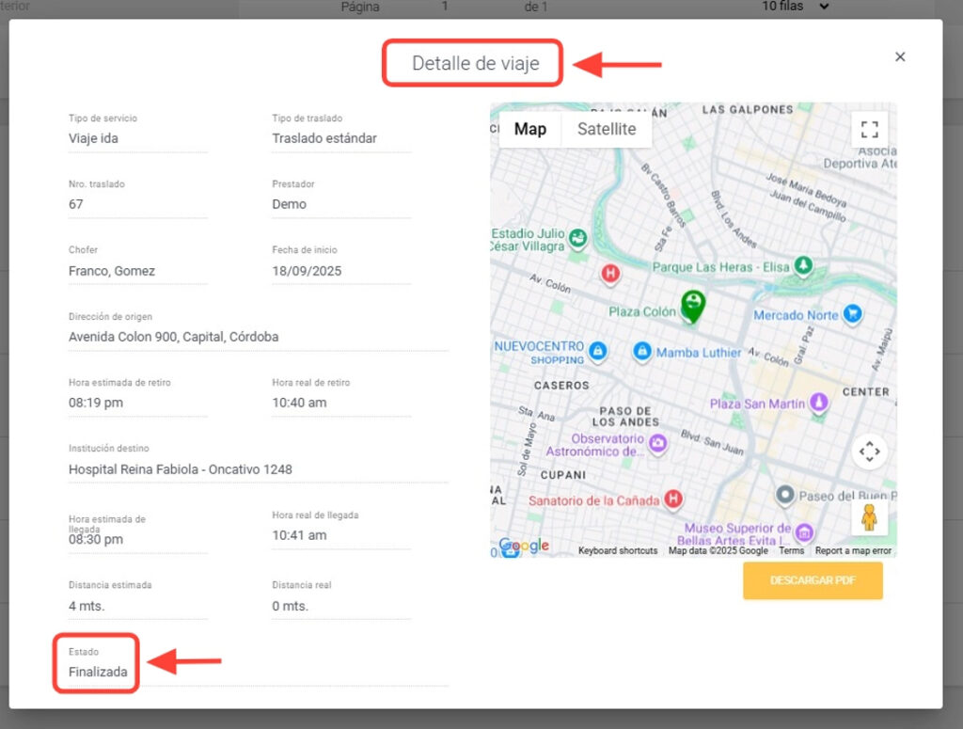The image size is (963, 729).
Task: Click the Plaza San Martín purple marker
Action: click(x=819, y=403)
